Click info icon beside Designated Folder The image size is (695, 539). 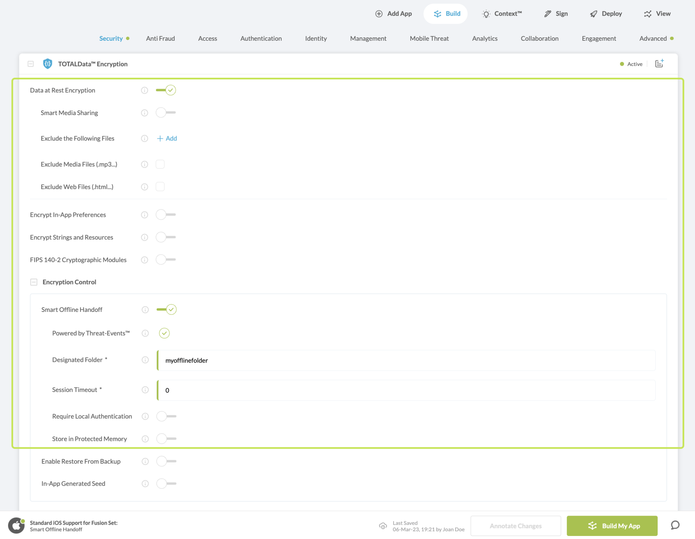click(145, 360)
